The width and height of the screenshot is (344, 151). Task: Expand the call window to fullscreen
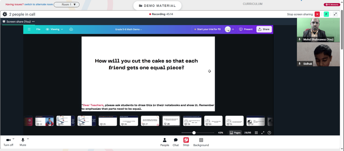tap(335, 14)
